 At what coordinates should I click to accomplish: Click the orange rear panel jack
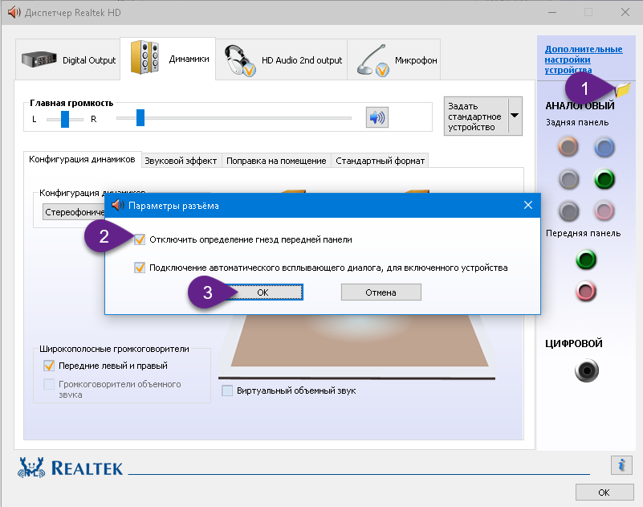coord(568,146)
